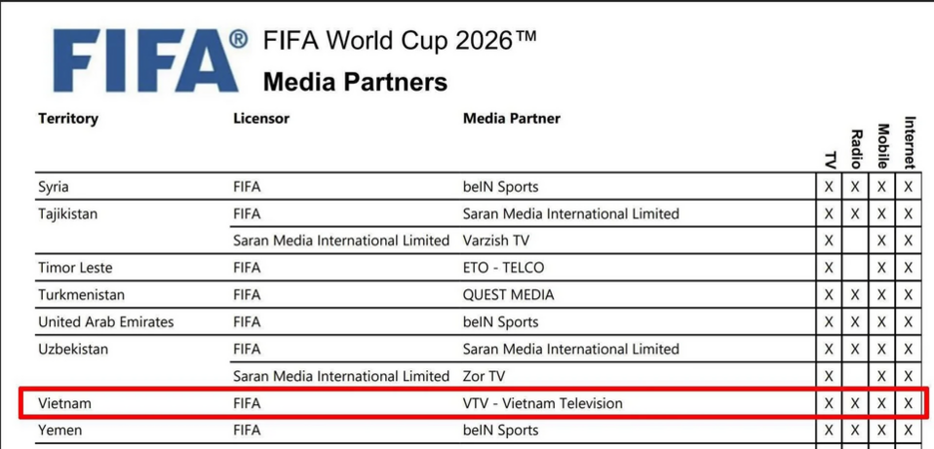
Task: Click the QUEST MEDIA partner entry
Action: coord(508,294)
